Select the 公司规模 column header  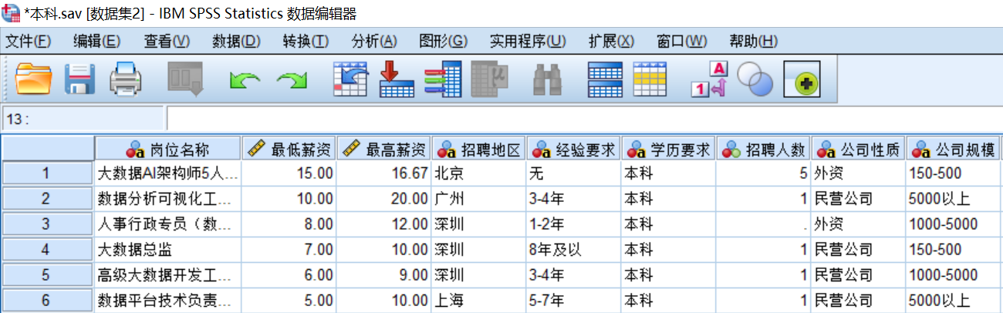[953, 149]
